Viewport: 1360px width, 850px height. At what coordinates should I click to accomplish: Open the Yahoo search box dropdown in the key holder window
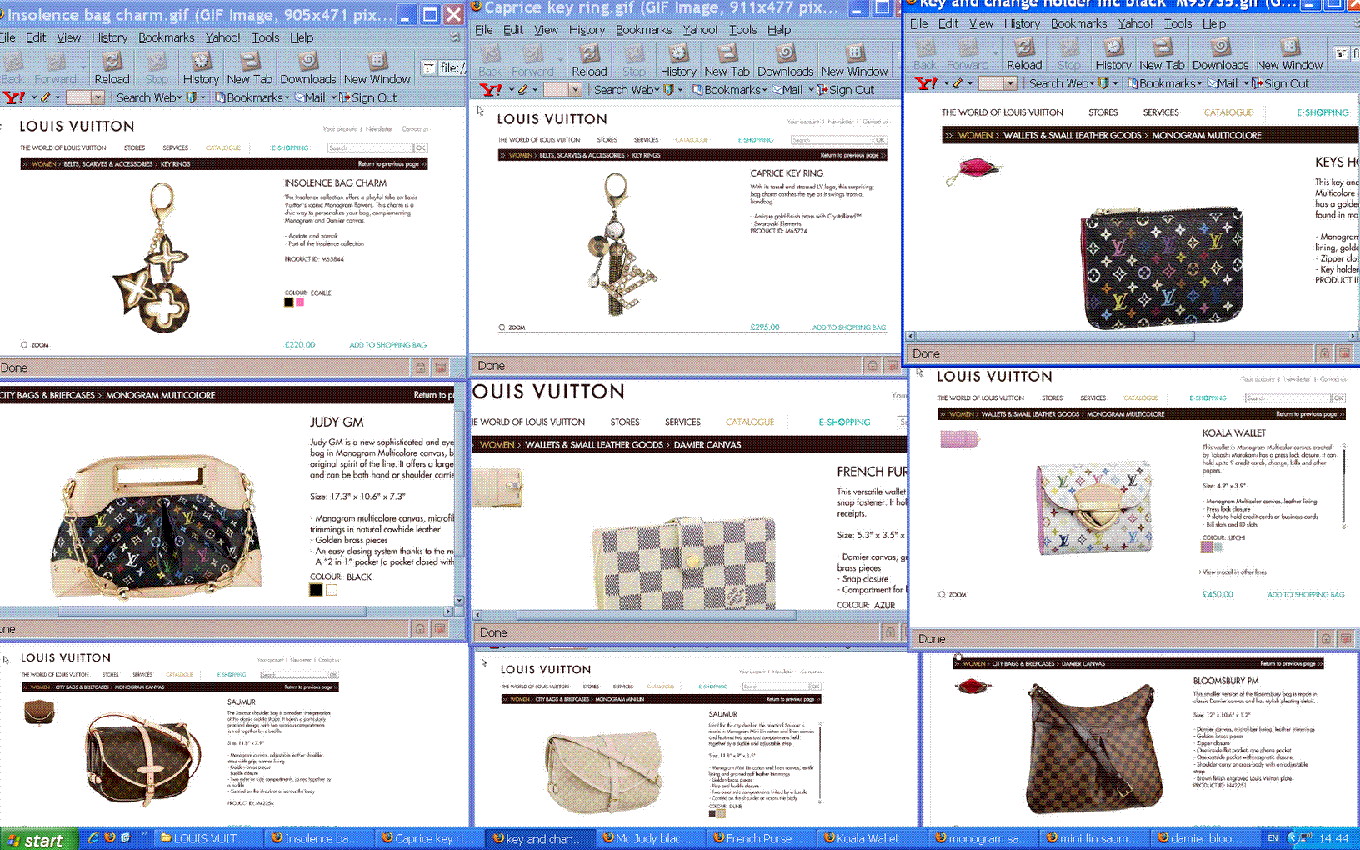(x=1010, y=83)
